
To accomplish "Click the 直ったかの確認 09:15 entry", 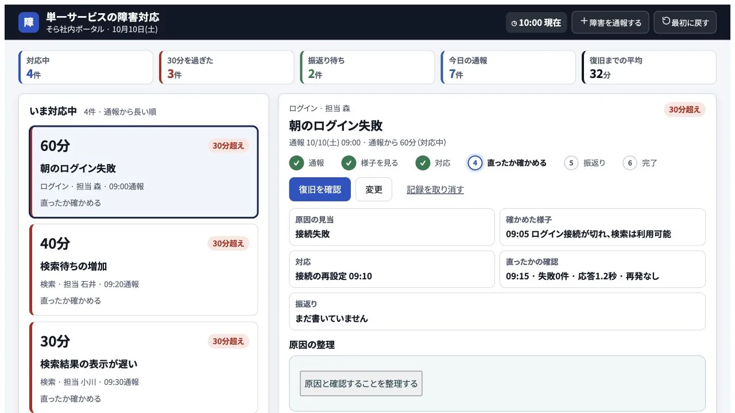I will pos(602,269).
